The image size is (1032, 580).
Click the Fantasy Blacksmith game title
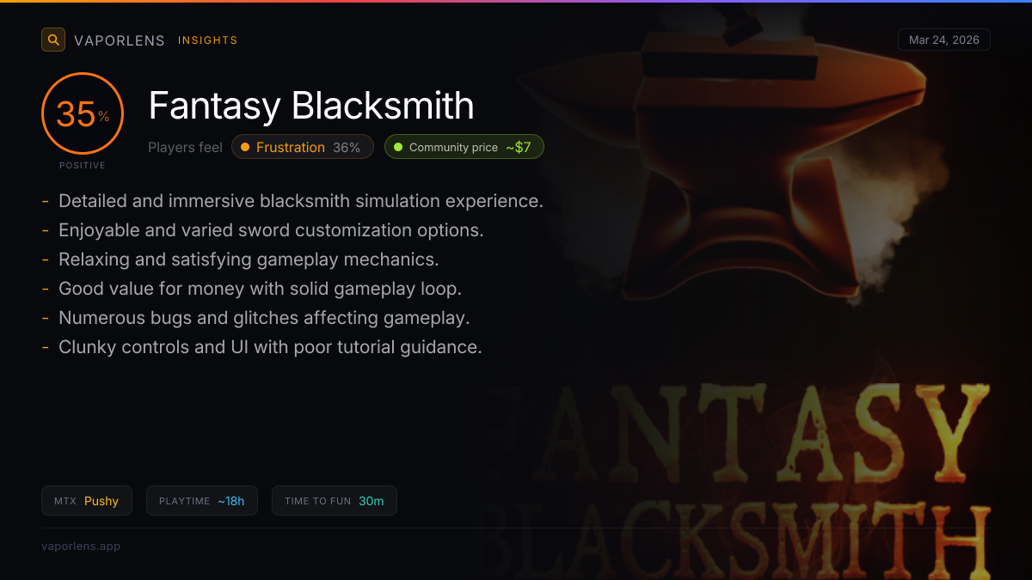(311, 106)
